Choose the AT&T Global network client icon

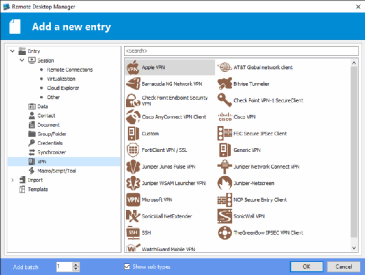tap(224, 68)
